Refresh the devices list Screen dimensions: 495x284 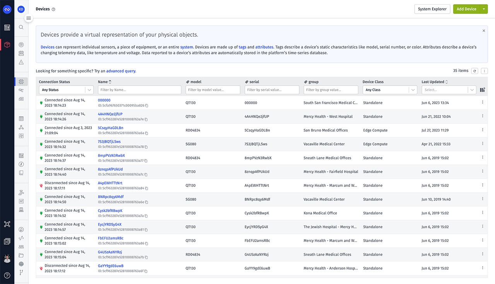click(475, 71)
